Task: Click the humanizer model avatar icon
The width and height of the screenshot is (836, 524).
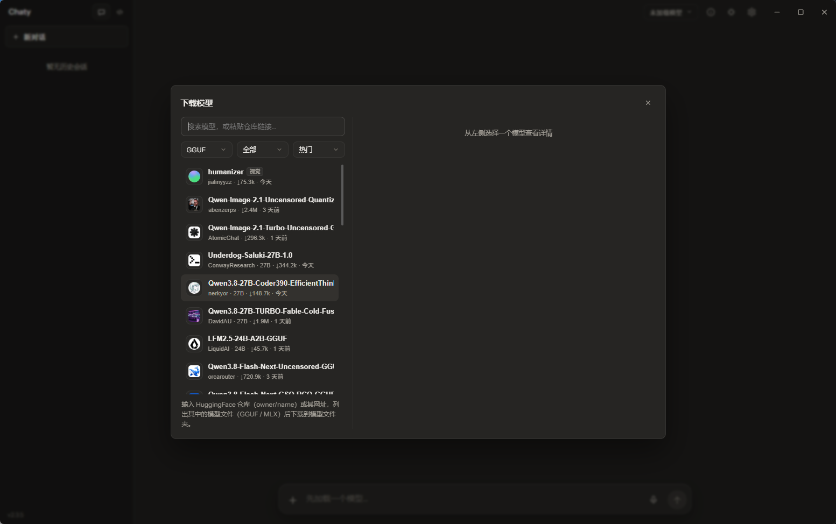Action: pos(194,176)
